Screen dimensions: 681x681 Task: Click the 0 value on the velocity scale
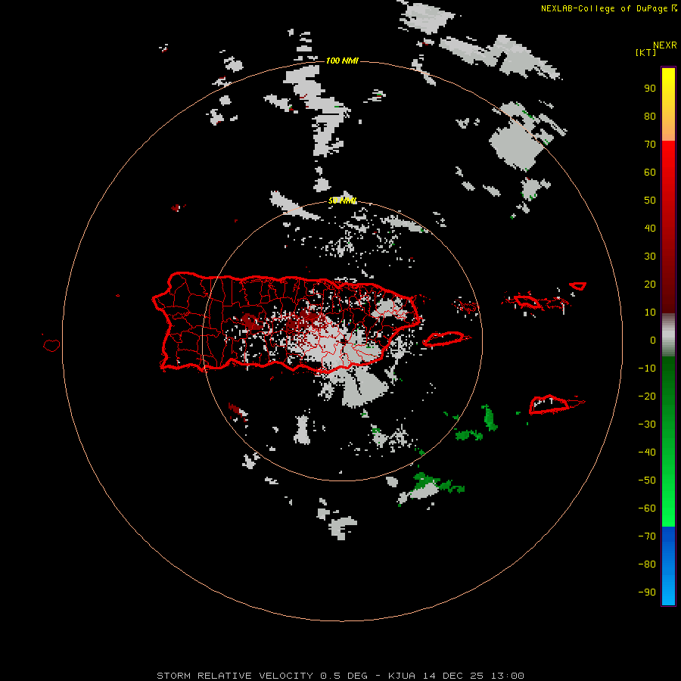653,340
